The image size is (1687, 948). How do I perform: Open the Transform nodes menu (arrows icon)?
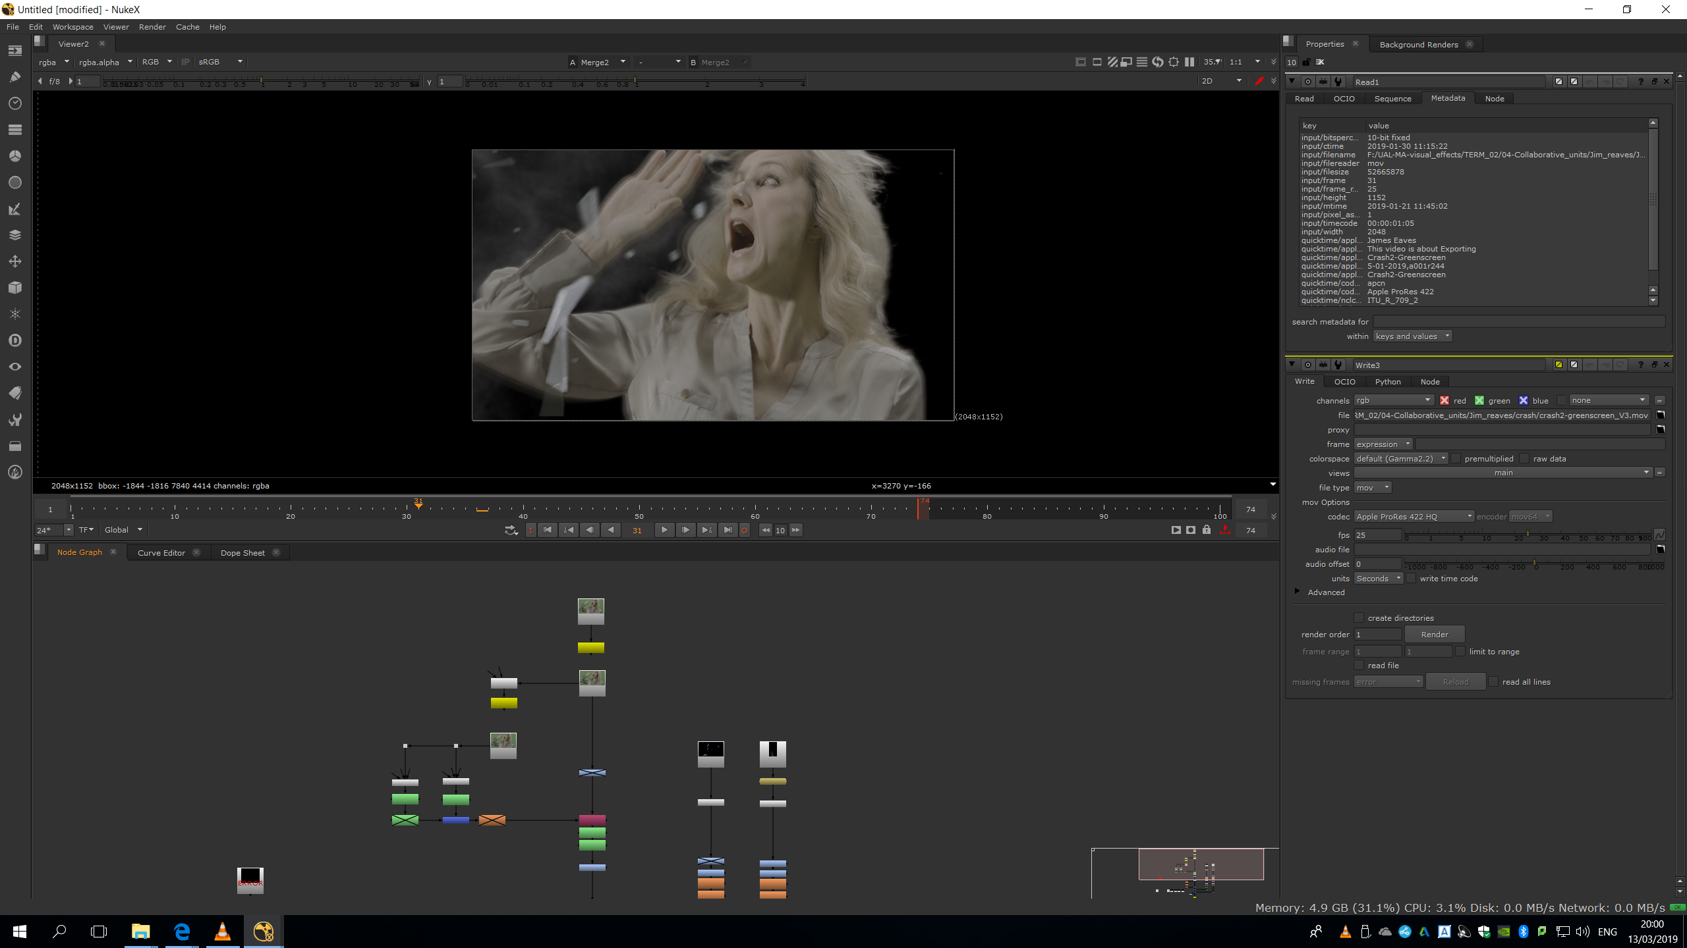point(14,261)
